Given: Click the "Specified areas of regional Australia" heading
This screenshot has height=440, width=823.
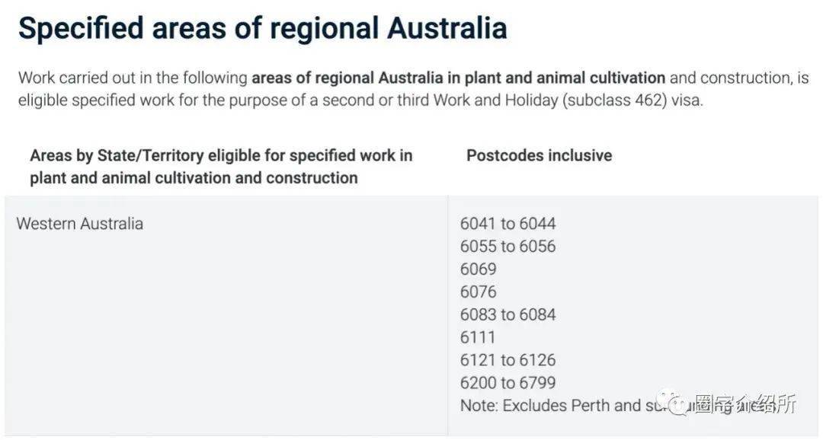Looking at the screenshot, I should pos(262,28).
